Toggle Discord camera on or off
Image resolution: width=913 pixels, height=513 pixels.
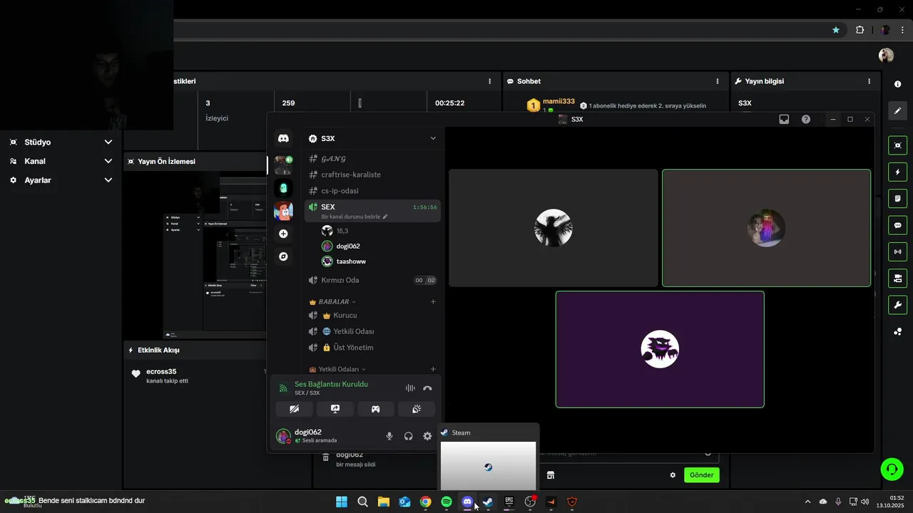[294, 409]
